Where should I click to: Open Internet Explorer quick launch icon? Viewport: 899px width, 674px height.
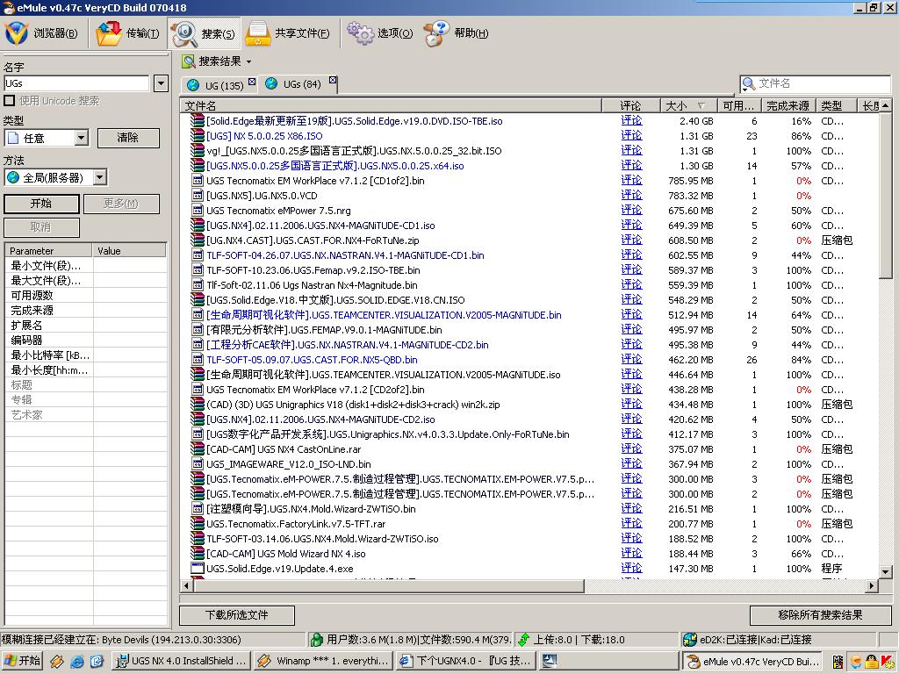tap(77, 662)
